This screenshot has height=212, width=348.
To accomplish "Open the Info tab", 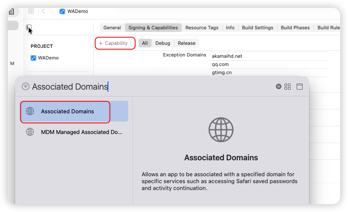I will (x=230, y=28).
